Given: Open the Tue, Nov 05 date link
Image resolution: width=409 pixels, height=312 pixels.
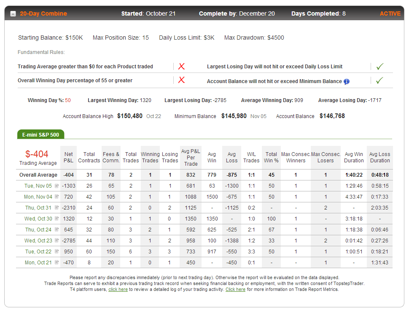Looking at the screenshot, I should (x=38, y=186).
